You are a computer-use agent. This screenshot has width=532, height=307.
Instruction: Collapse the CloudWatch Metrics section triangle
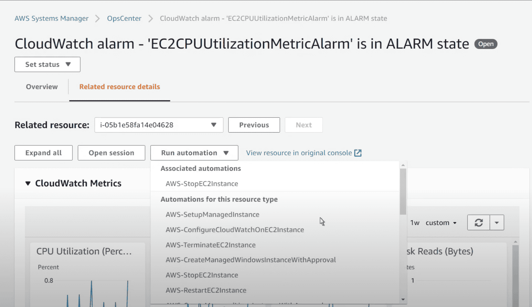click(28, 183)
